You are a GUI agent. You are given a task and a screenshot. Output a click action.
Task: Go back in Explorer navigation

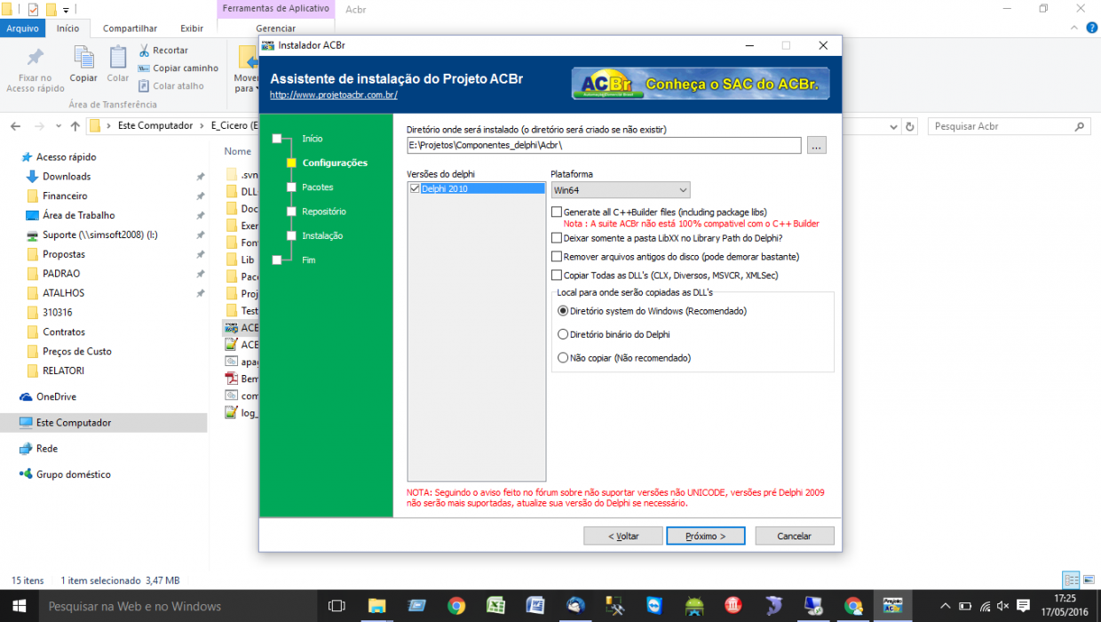click(x=17, y=126)
